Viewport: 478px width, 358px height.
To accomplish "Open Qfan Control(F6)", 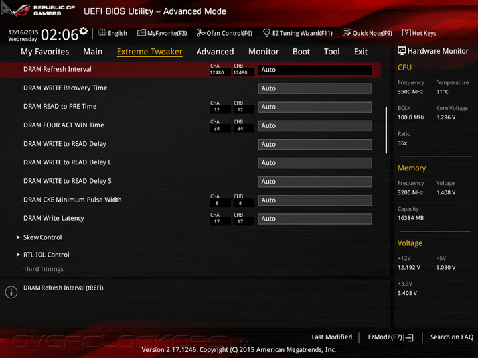I will pos(229,33).
